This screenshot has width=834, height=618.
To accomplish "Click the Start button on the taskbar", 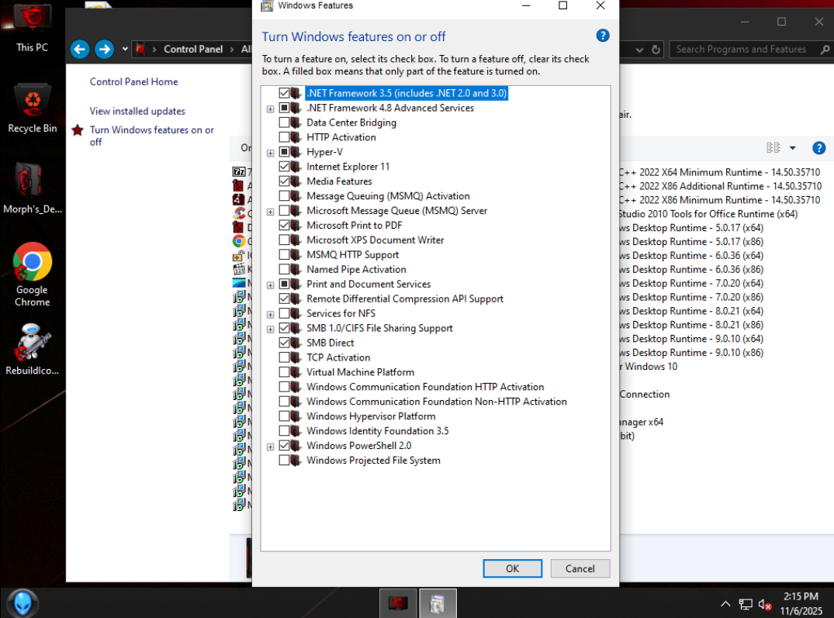I will (22, 603).
